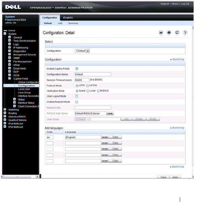Click the Refresh icon

[177, 32]
